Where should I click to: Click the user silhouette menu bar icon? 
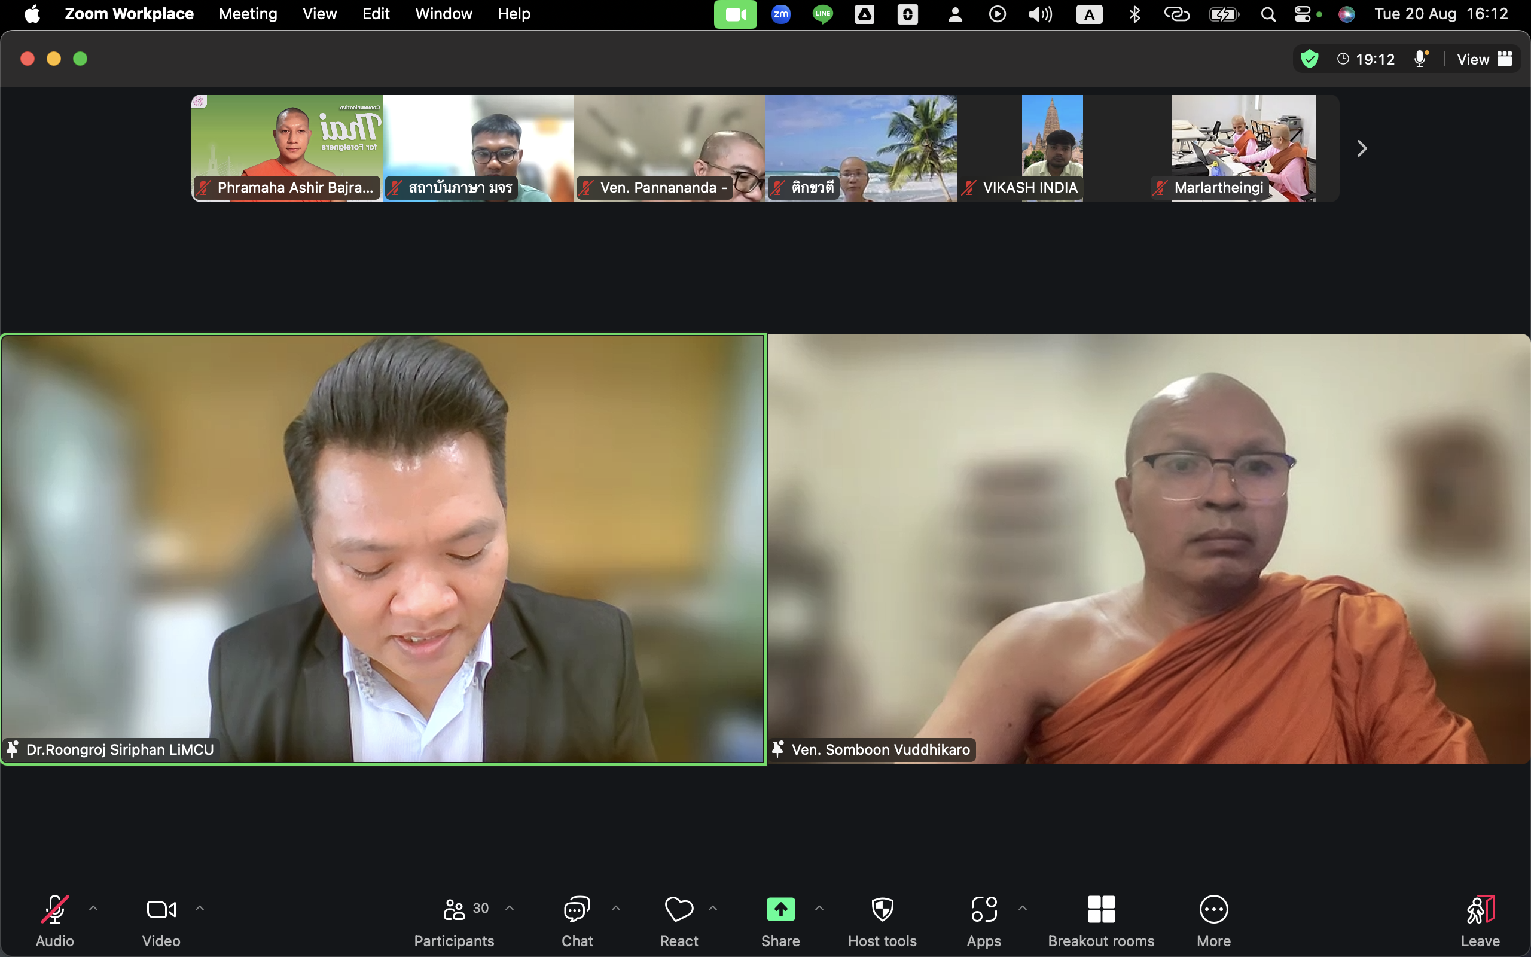(955, 14)
